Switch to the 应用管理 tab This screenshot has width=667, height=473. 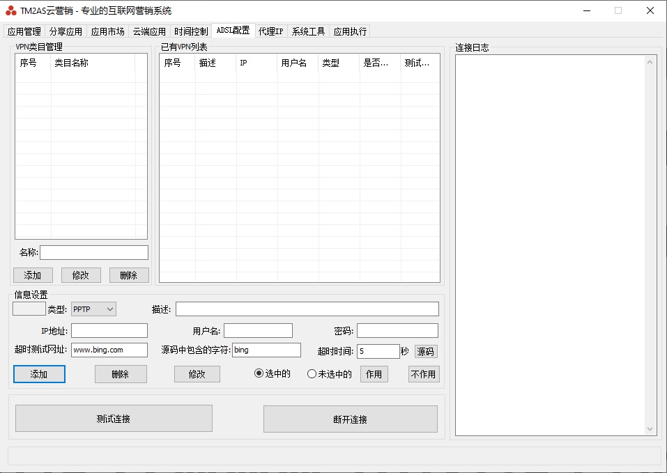tap(24, 31)
